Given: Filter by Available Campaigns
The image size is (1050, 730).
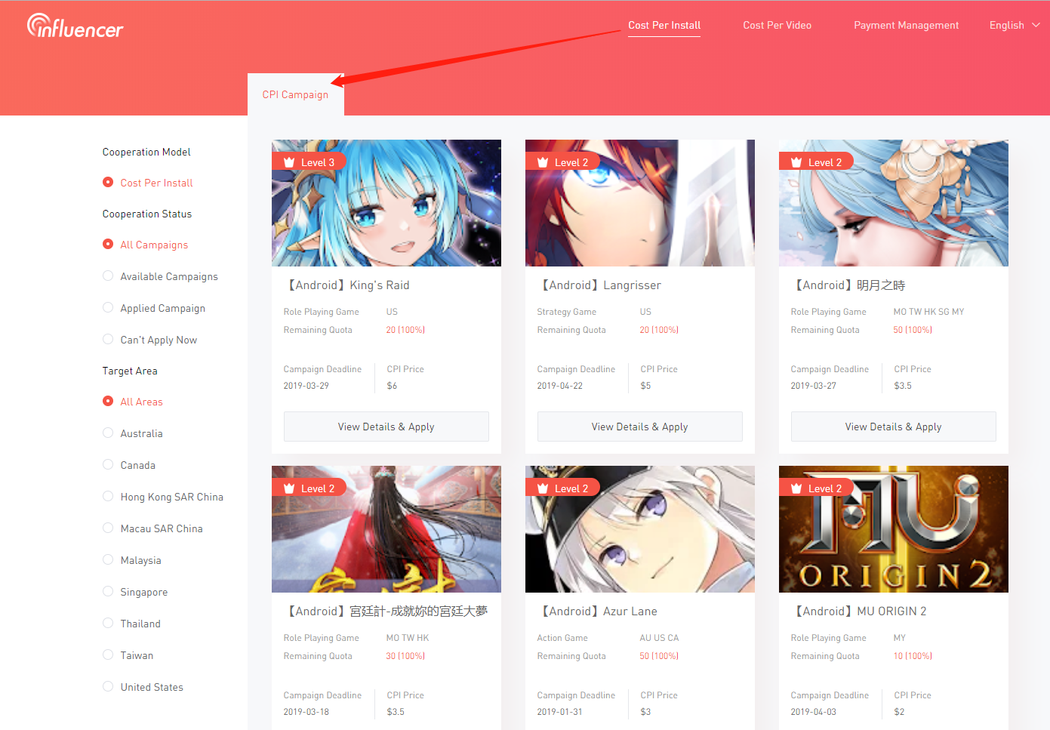Looking at the screenshot, I should click(x=160, y=276).
